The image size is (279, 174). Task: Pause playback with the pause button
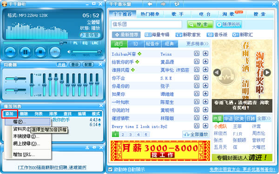point(25,52)
